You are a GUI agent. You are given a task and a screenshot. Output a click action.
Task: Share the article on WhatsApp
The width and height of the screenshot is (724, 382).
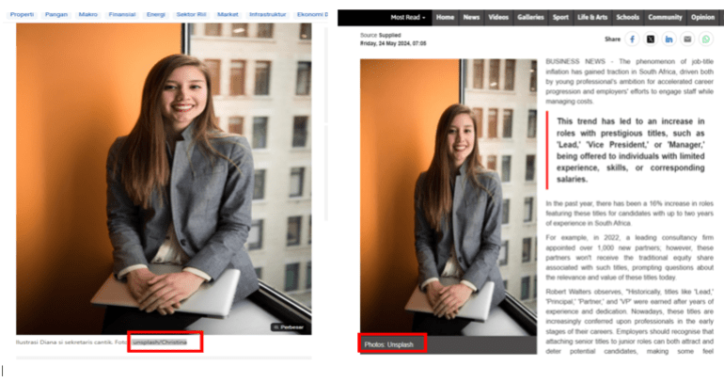(x=705, y=40)
